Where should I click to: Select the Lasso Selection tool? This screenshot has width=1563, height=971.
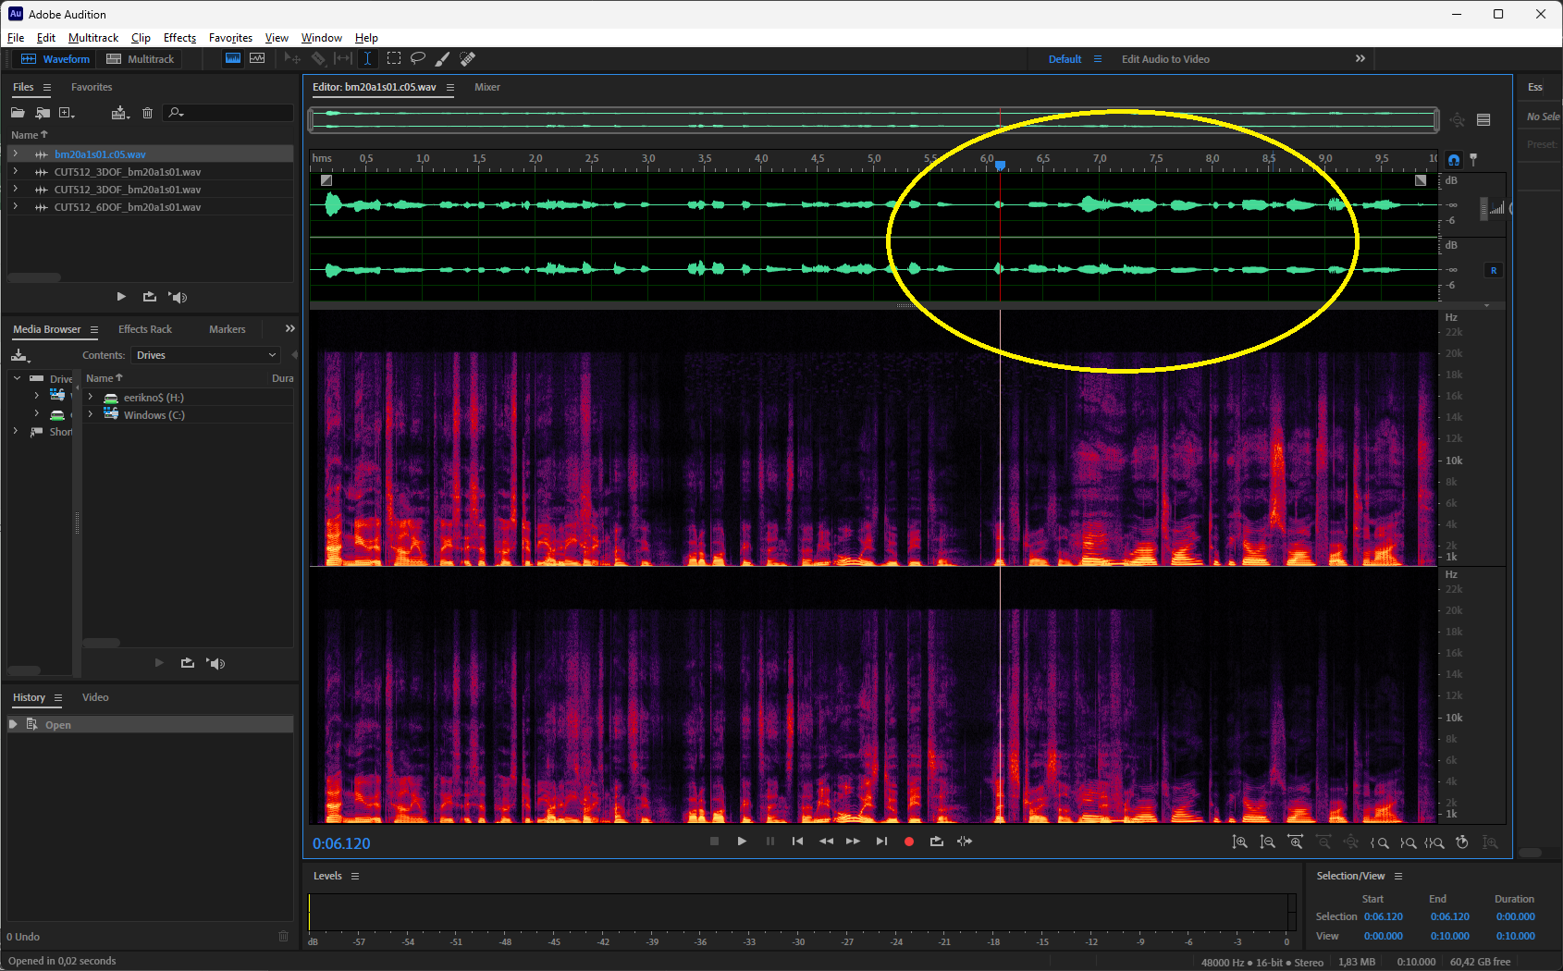pos(418,58)
